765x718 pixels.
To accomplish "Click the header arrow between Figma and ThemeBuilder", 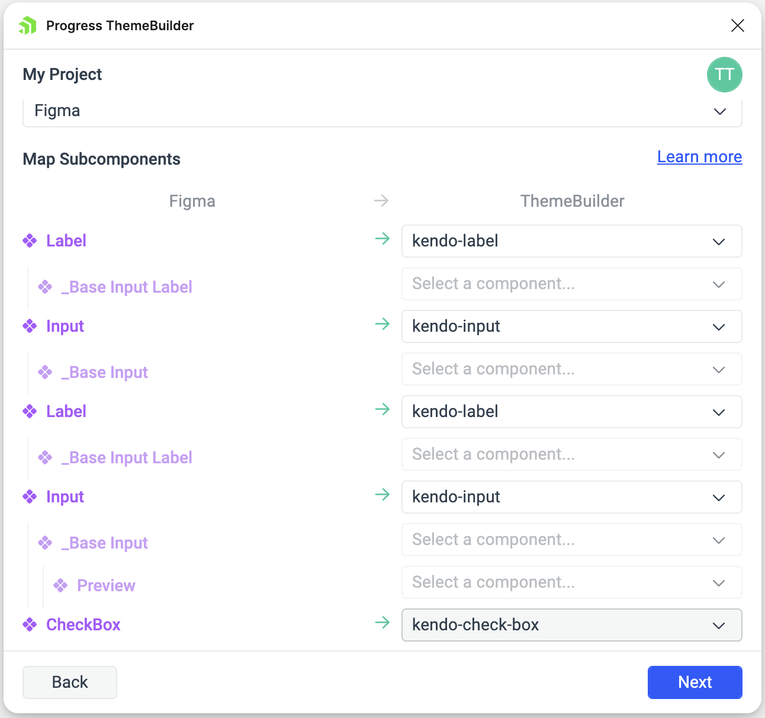I will coord(381,201).
